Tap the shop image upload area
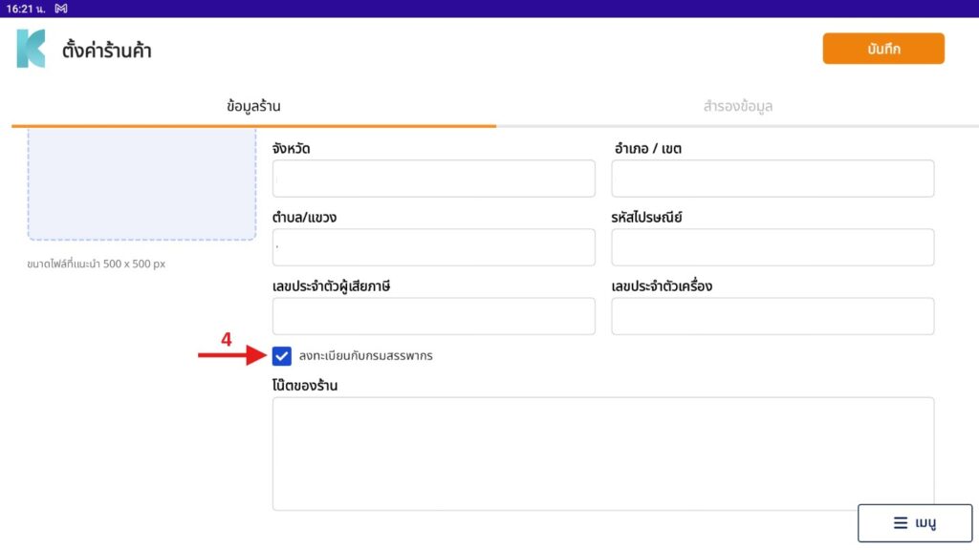The image size is (979, 550). pyautogui.click(x=141, y=183)
